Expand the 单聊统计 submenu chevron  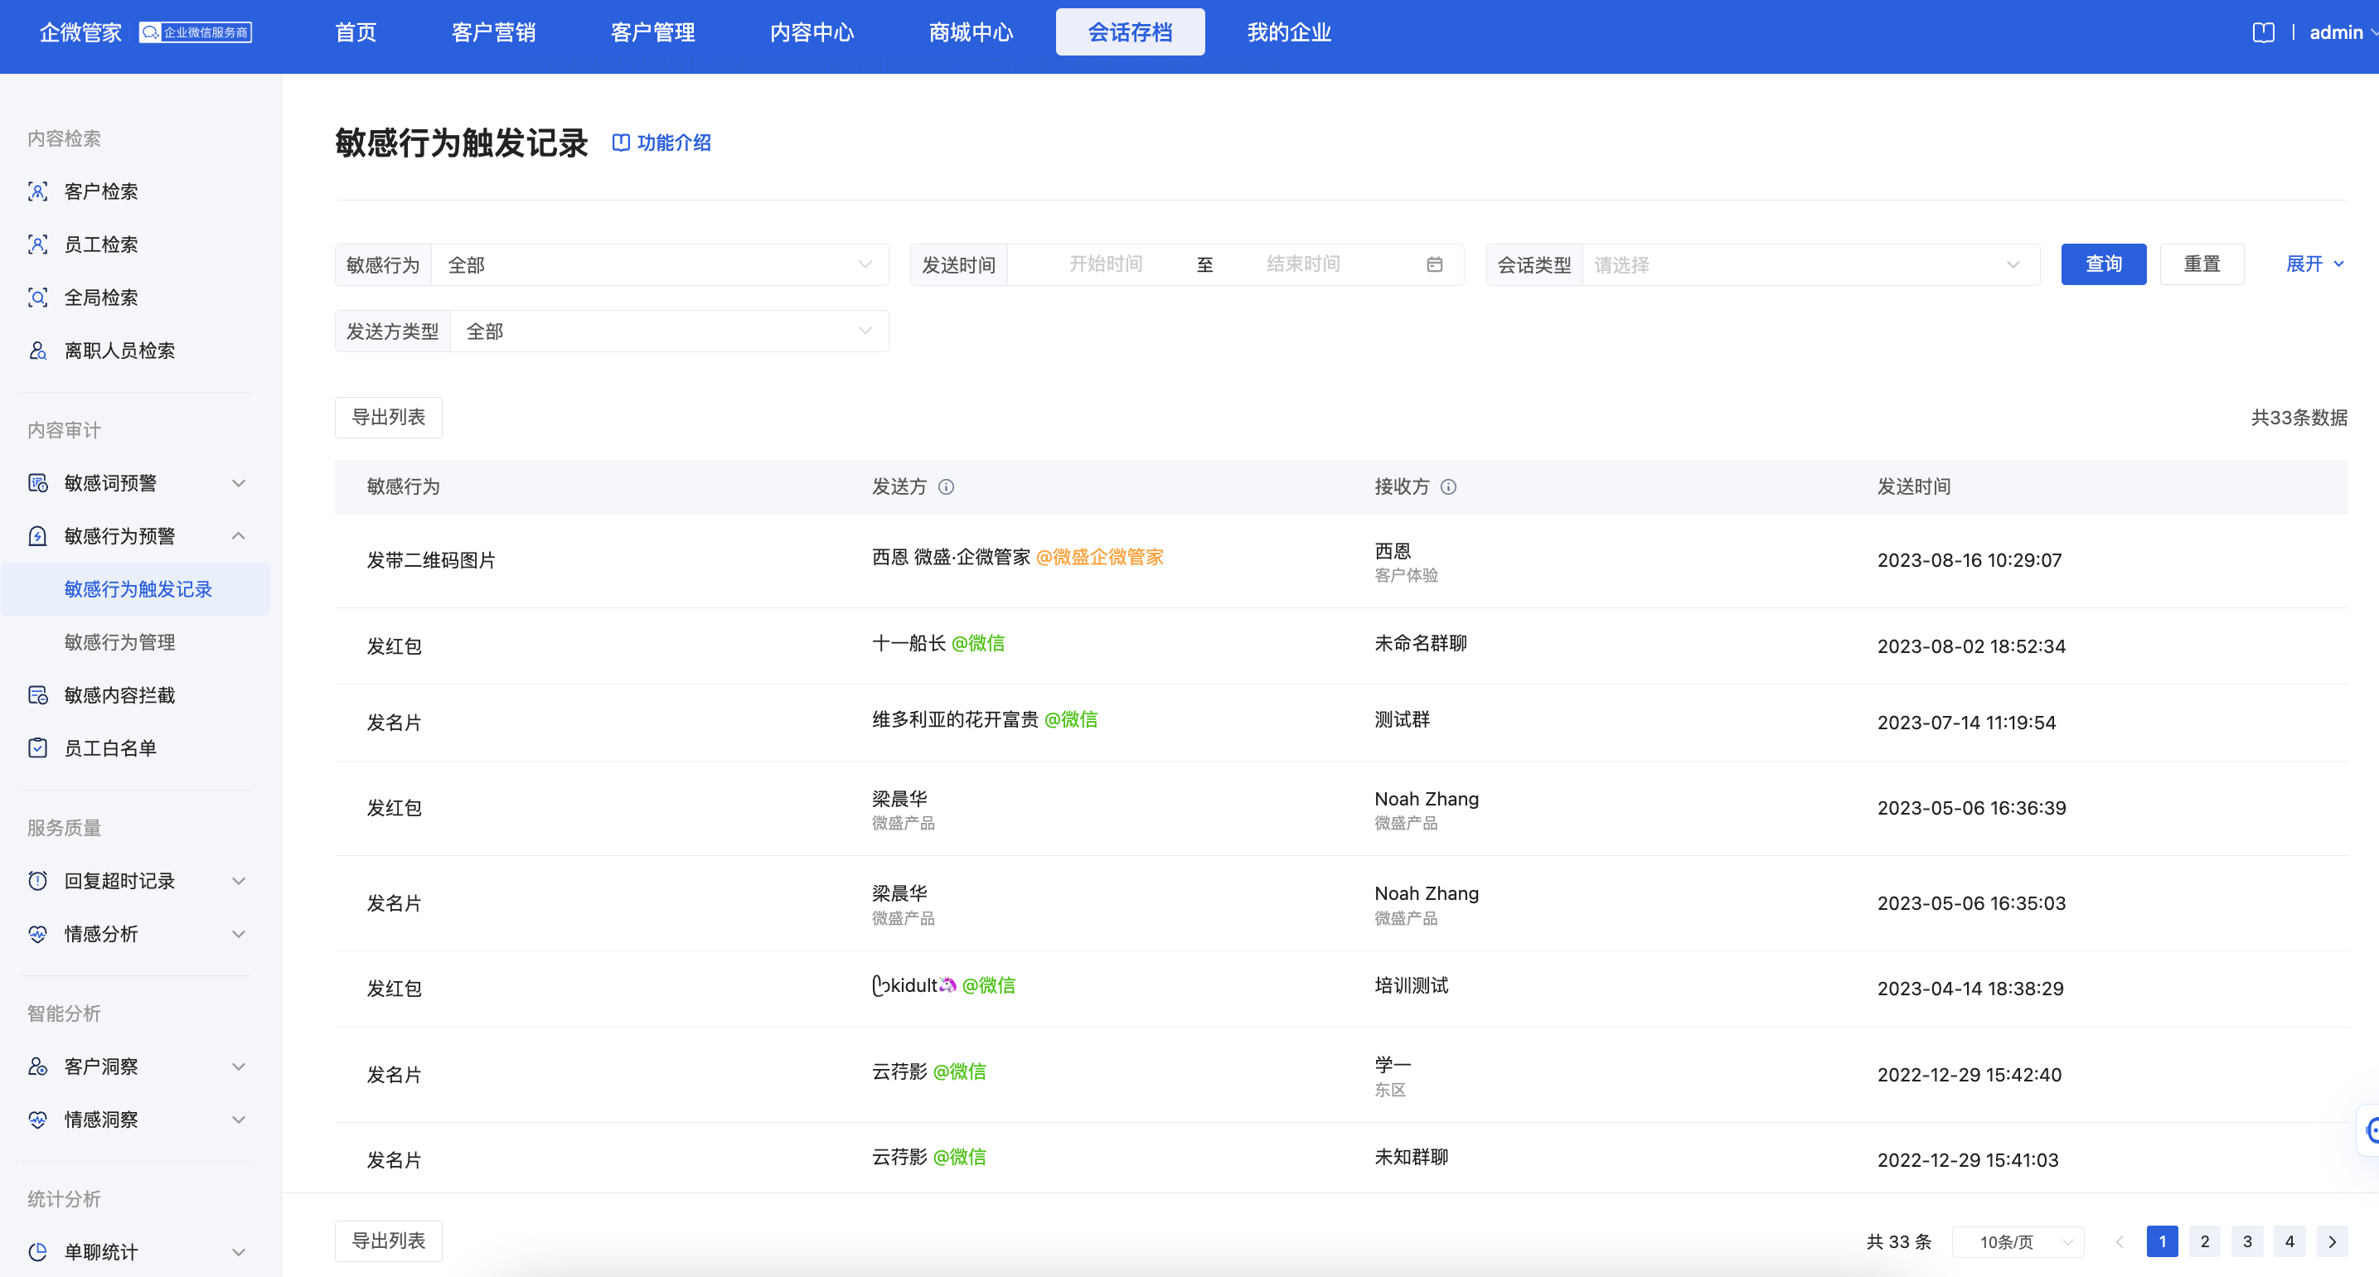[x=238, y=1252]
